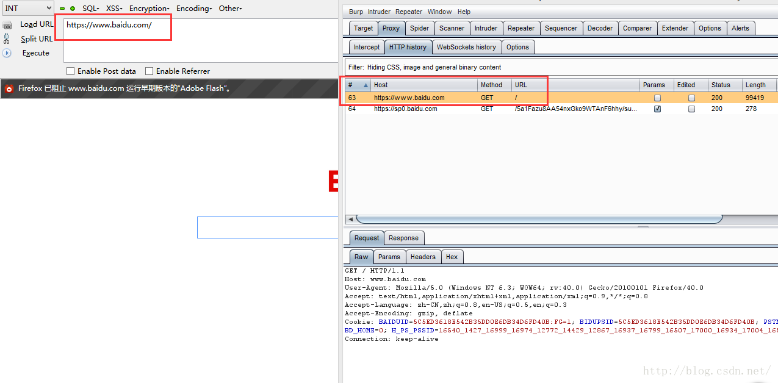
Task: Open the Window menu
Action: point(439,12)
